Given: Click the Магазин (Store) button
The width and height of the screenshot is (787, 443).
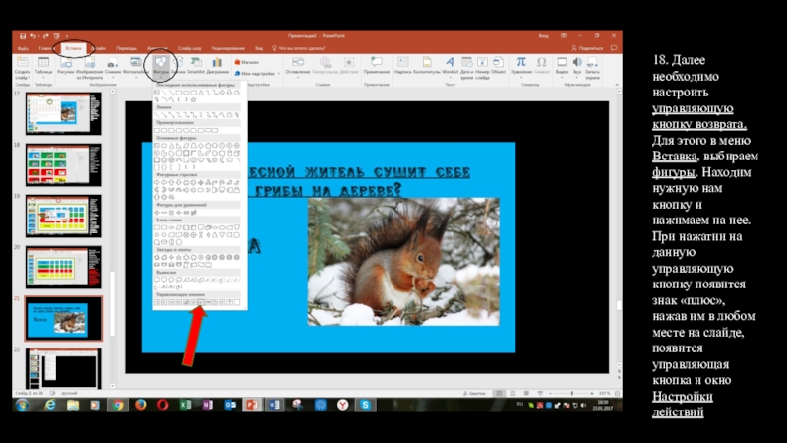Looking at the screenshot, I should coord(247,61).
